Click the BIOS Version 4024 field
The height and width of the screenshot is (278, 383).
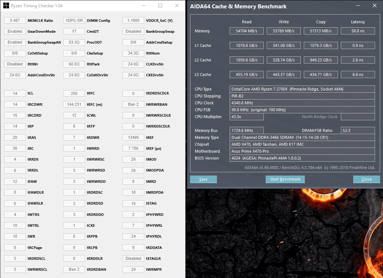click(302, 158)
